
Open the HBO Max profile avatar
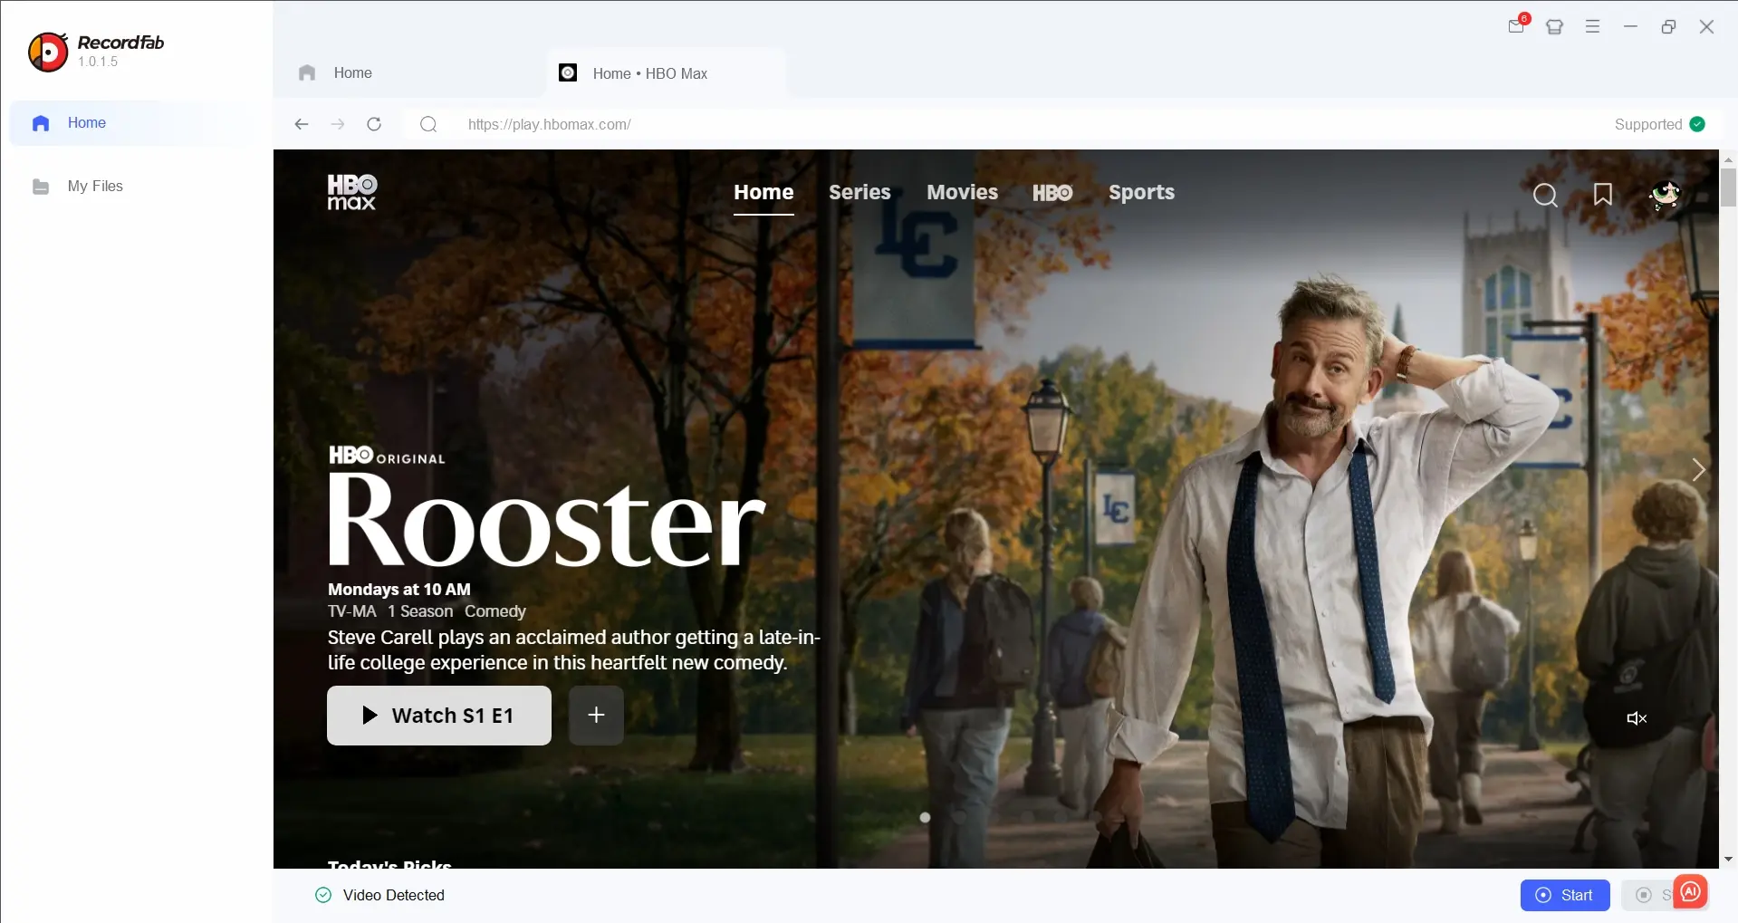tap(1665, 195)
